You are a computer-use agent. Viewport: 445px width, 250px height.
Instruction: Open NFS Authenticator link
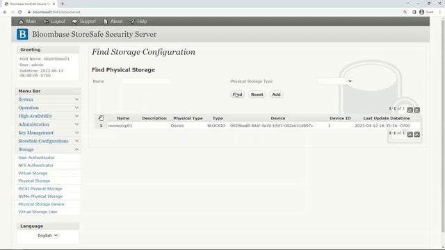[x=35, y=165]
